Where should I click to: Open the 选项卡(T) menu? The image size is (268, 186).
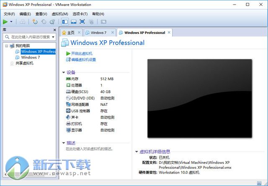tap(80, 14)
